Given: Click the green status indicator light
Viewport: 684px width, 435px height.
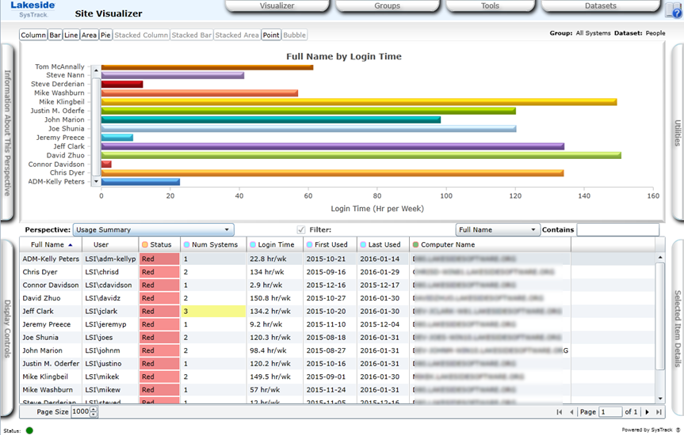Looking at the screenshot, I should [29, 430].
